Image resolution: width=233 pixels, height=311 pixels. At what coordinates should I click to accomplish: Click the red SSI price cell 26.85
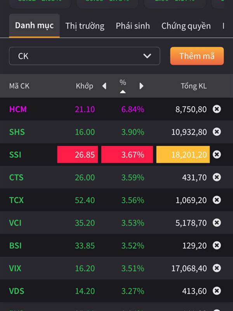78,155
